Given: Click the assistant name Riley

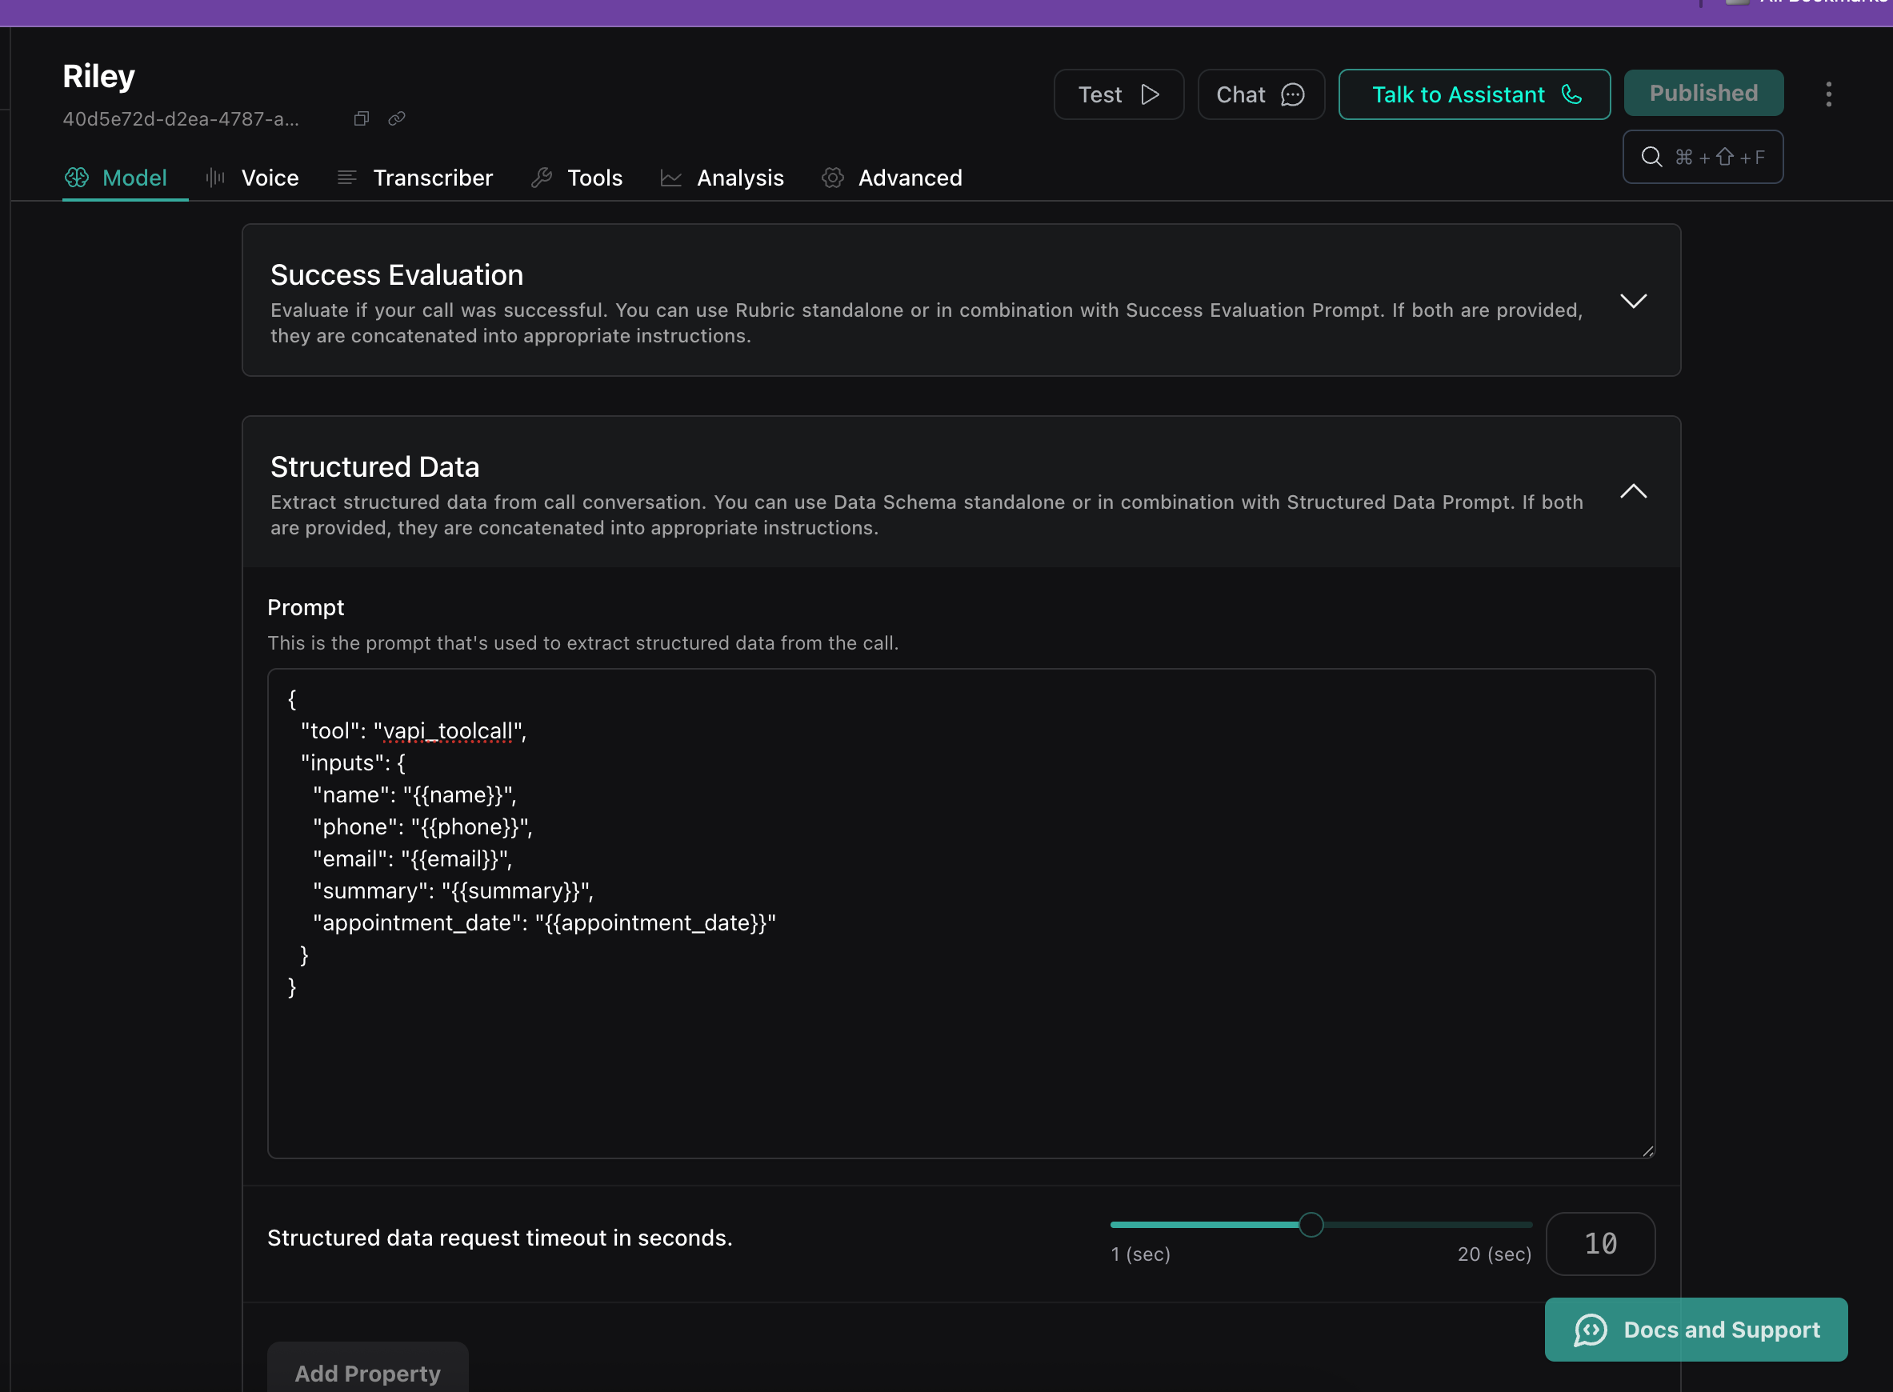Looking at the screenshot, I should click(x=98, y=77).
